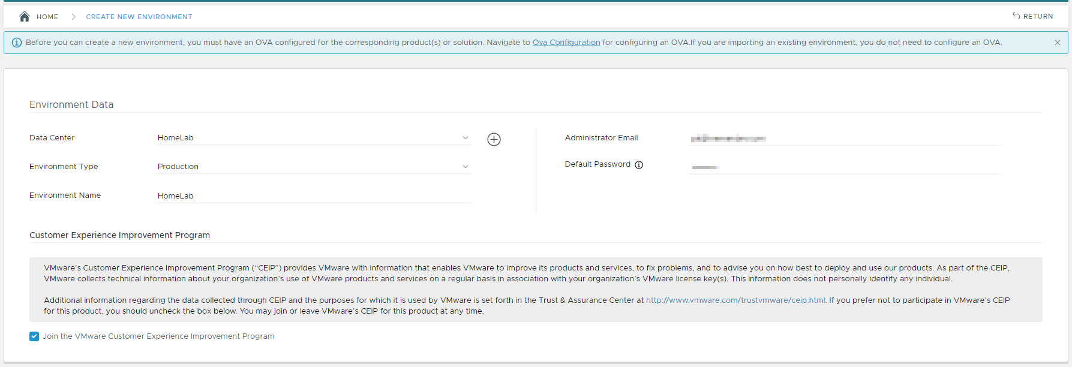Click the curved return arrow icon
This screenshot has height=367, width=1072.
[x=1016, y=16]
